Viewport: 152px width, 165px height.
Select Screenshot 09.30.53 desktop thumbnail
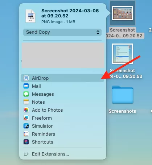[x=123, y=54]
